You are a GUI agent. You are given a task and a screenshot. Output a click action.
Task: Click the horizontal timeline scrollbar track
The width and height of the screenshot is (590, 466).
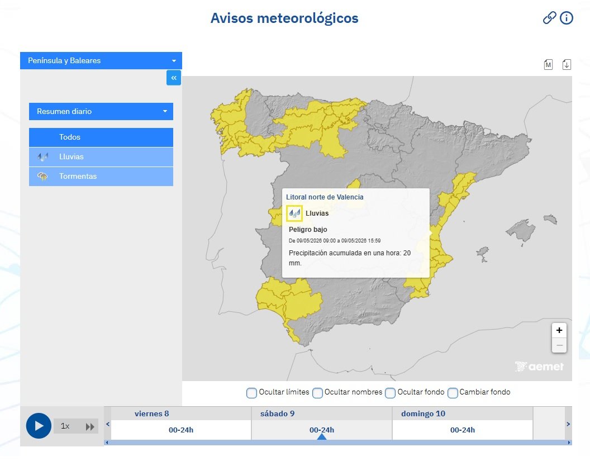[x=338, y=443]
